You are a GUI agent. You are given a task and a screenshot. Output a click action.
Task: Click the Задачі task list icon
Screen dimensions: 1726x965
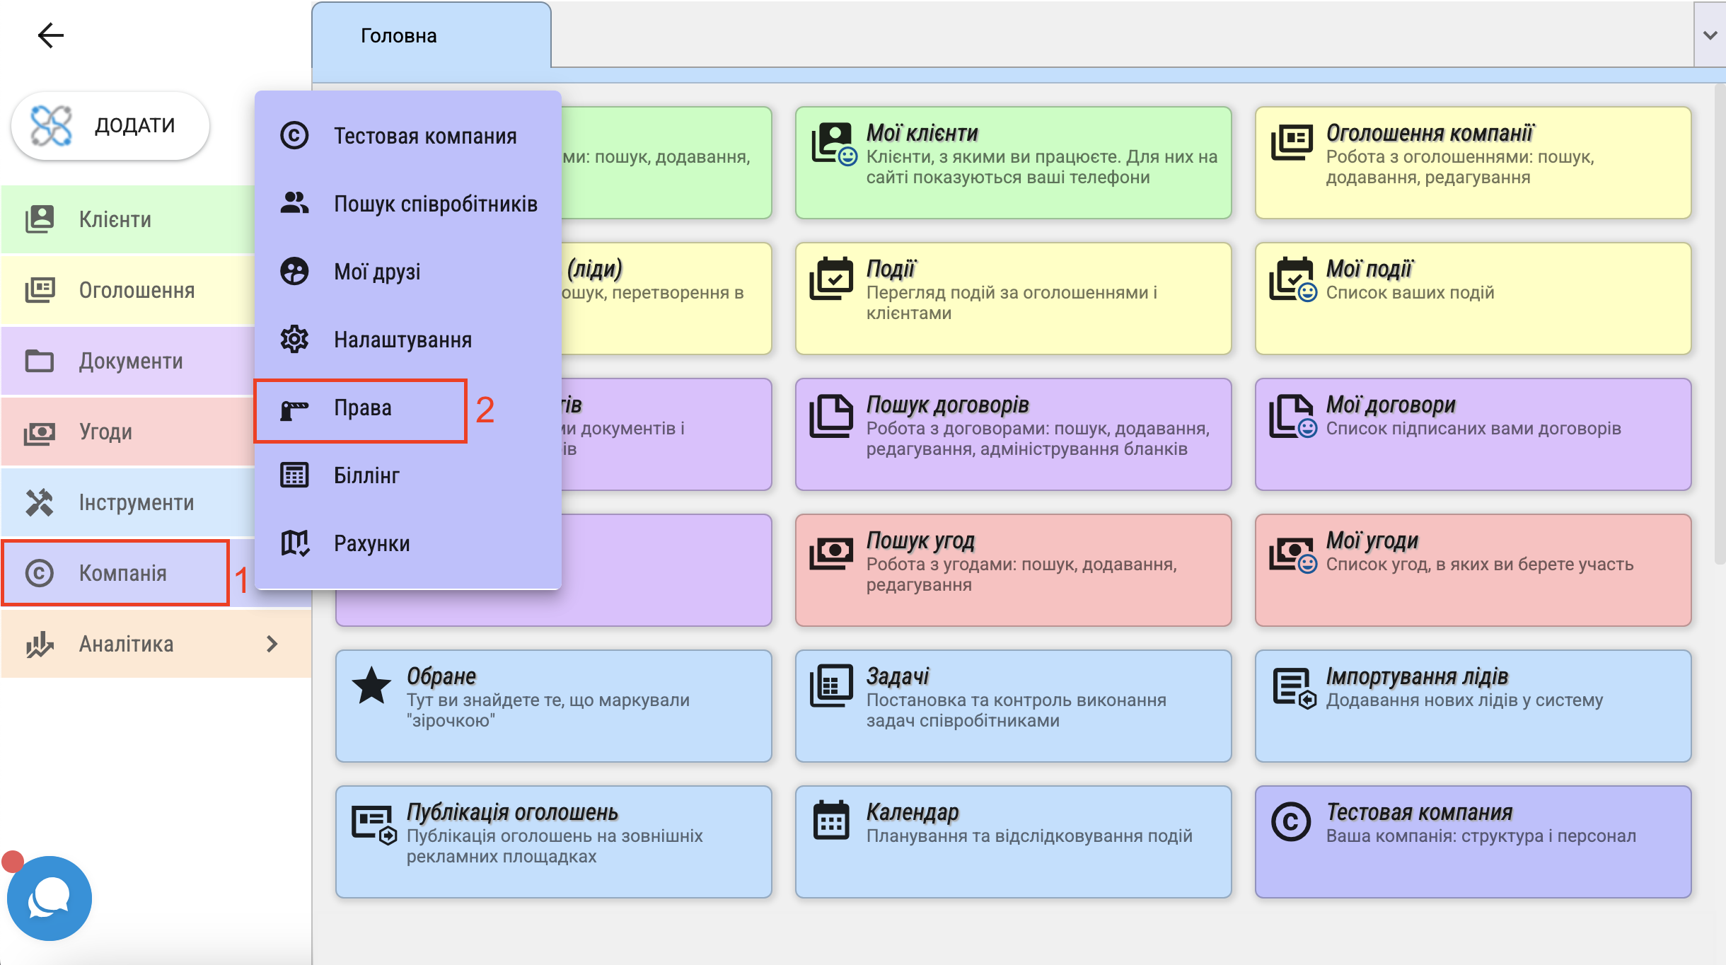831,686
